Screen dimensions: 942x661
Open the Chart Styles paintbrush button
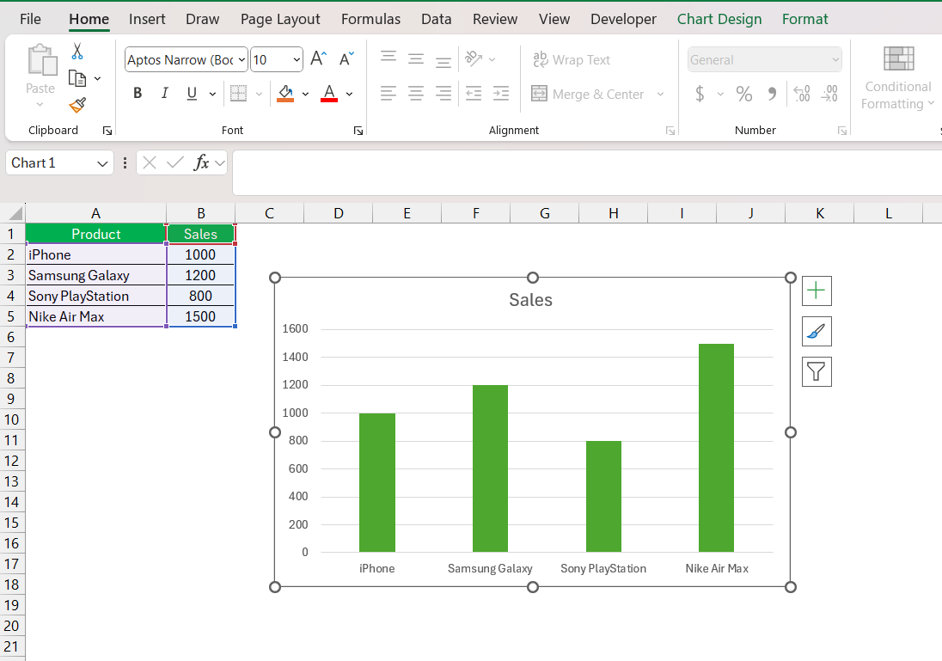pyautogui.click(x=817, y=331)
